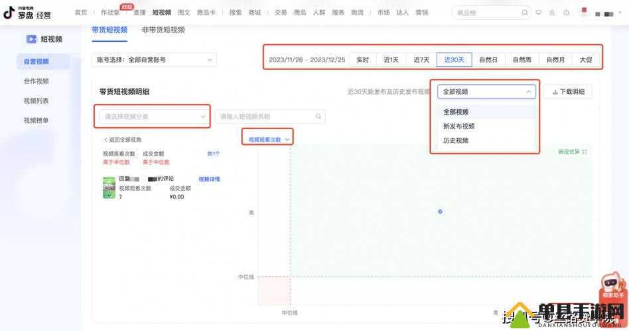
Task: Go to 商品卡 in top navigation
Action: click(206, 13)
